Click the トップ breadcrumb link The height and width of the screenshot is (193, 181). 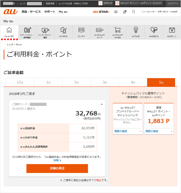coord(10,44)
